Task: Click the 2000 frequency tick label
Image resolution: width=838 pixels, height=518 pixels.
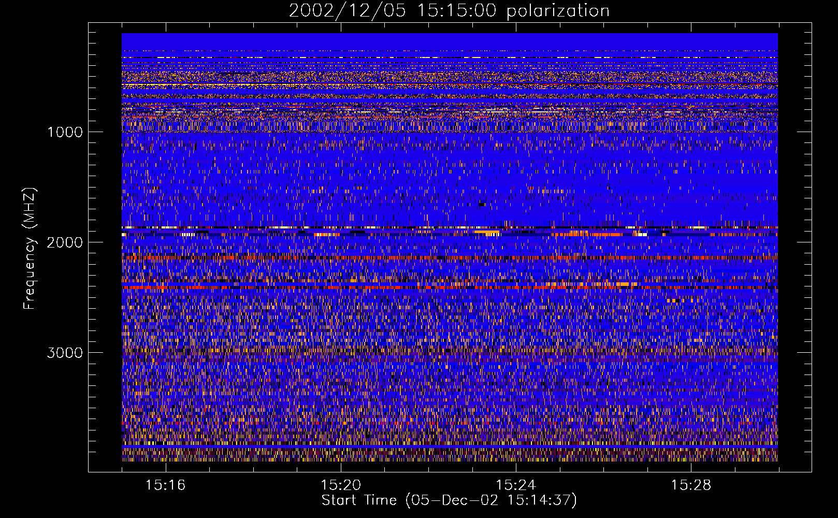Action: coord(65,242)
